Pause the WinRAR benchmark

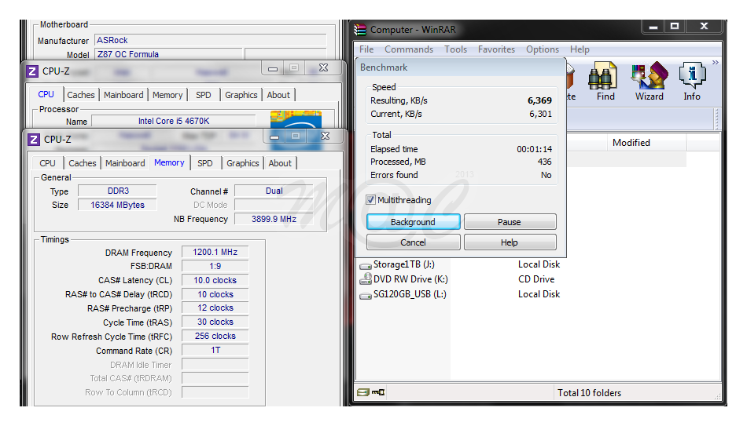click(510, 222)
